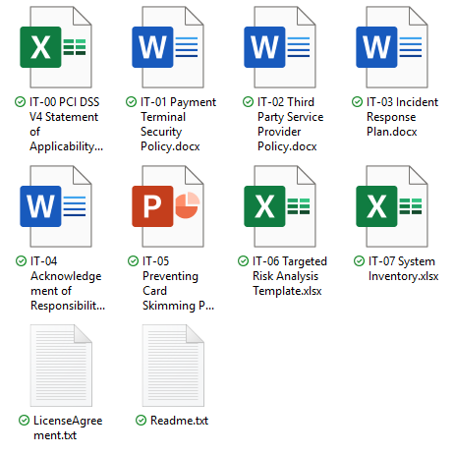Click sync status checkmark beside Readme.txt
The image size is (455, 455).
[x=141, y=420]
